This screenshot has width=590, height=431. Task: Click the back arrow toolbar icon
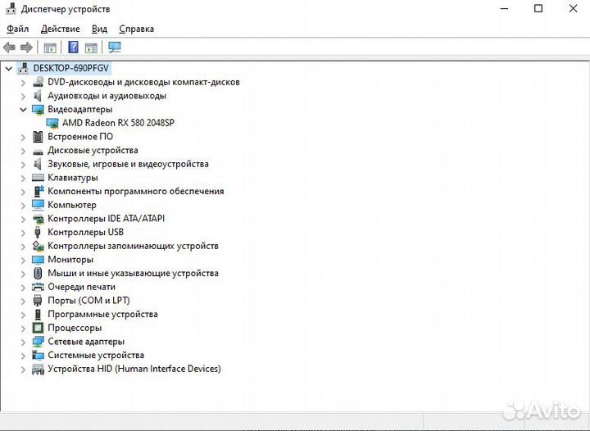[x=9, y=48]
